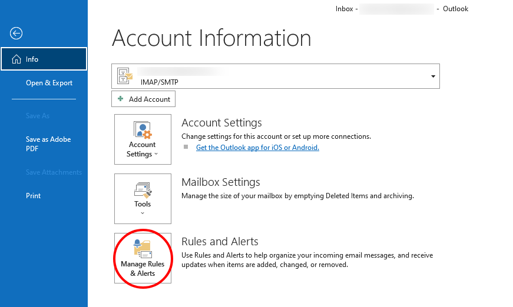Screen dimensions: 513x307
Task: Open the Mailbox Tools dropdown button
Action: [x=143, y=199]
